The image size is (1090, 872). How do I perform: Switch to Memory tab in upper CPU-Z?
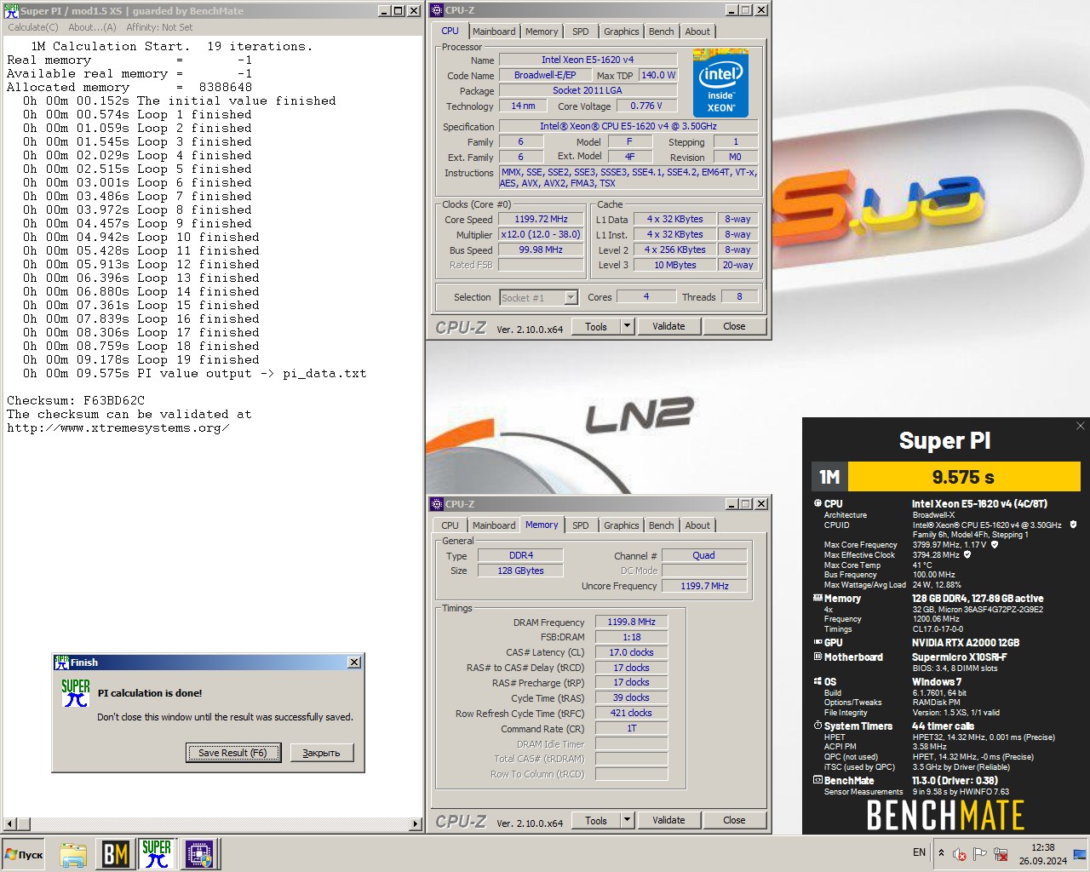coord(542,32)
